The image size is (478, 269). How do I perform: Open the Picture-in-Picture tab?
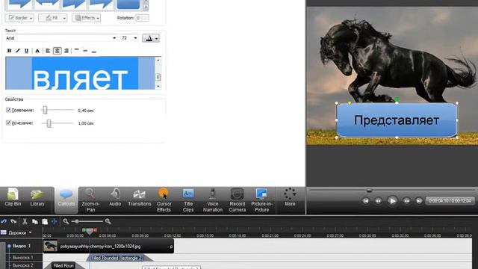point(261,200)
